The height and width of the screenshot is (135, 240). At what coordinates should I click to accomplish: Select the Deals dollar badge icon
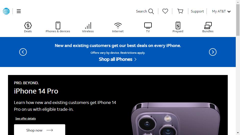28,25
